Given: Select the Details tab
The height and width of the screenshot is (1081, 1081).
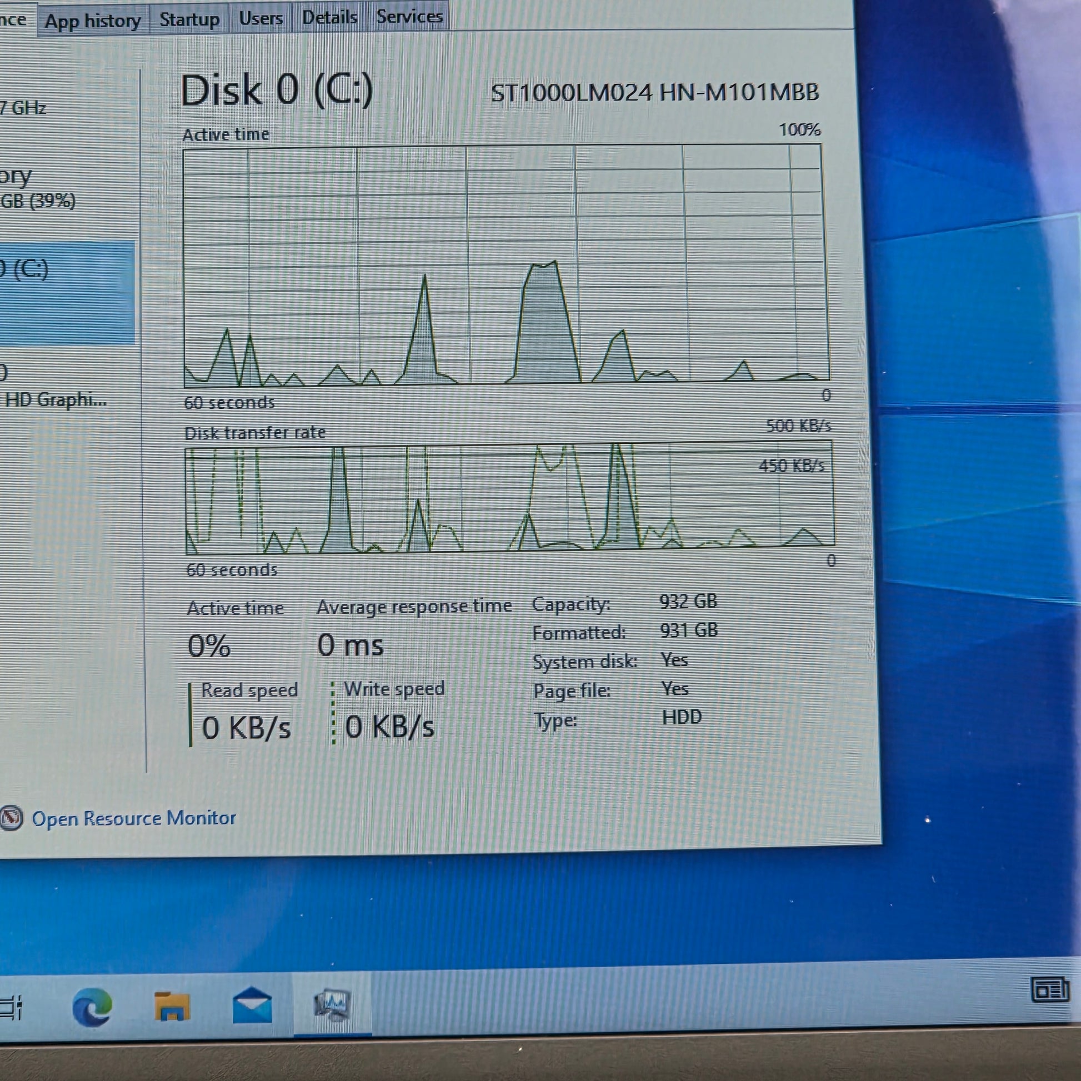Looking at the screenshot, I should pos(329,17).
